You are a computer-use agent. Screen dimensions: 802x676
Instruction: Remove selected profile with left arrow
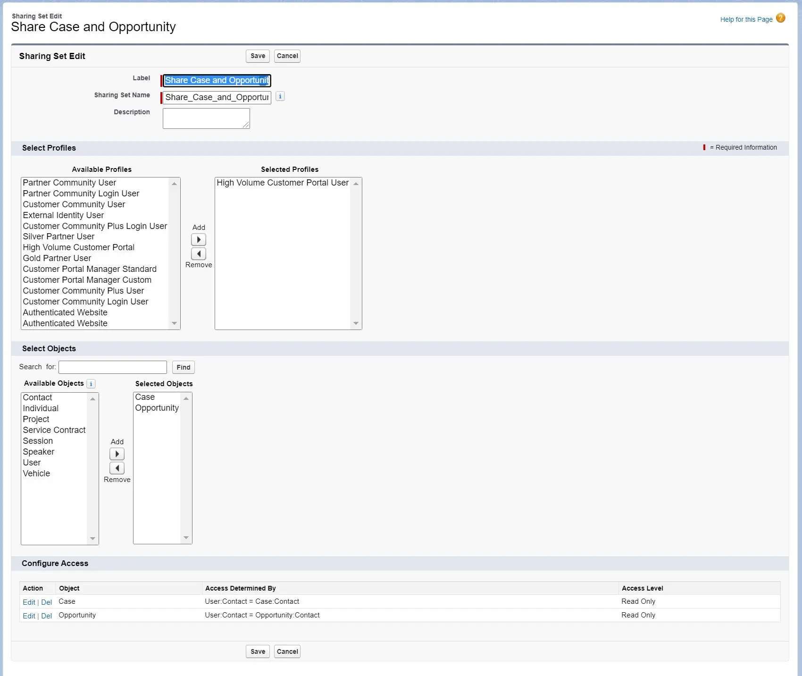point(199,254)
